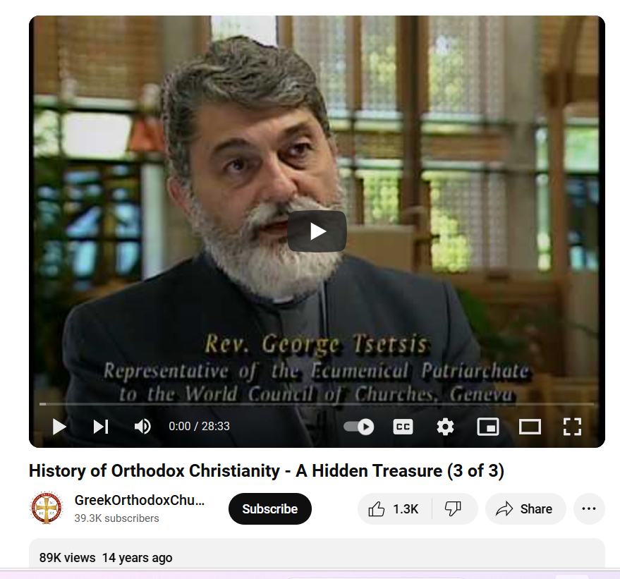Open the three-dot more actions menu
This screenshot has width=620, height=579.
[x=589, y=508]
